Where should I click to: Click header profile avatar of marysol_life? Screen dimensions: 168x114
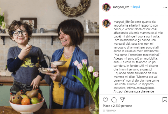[106, 7]
